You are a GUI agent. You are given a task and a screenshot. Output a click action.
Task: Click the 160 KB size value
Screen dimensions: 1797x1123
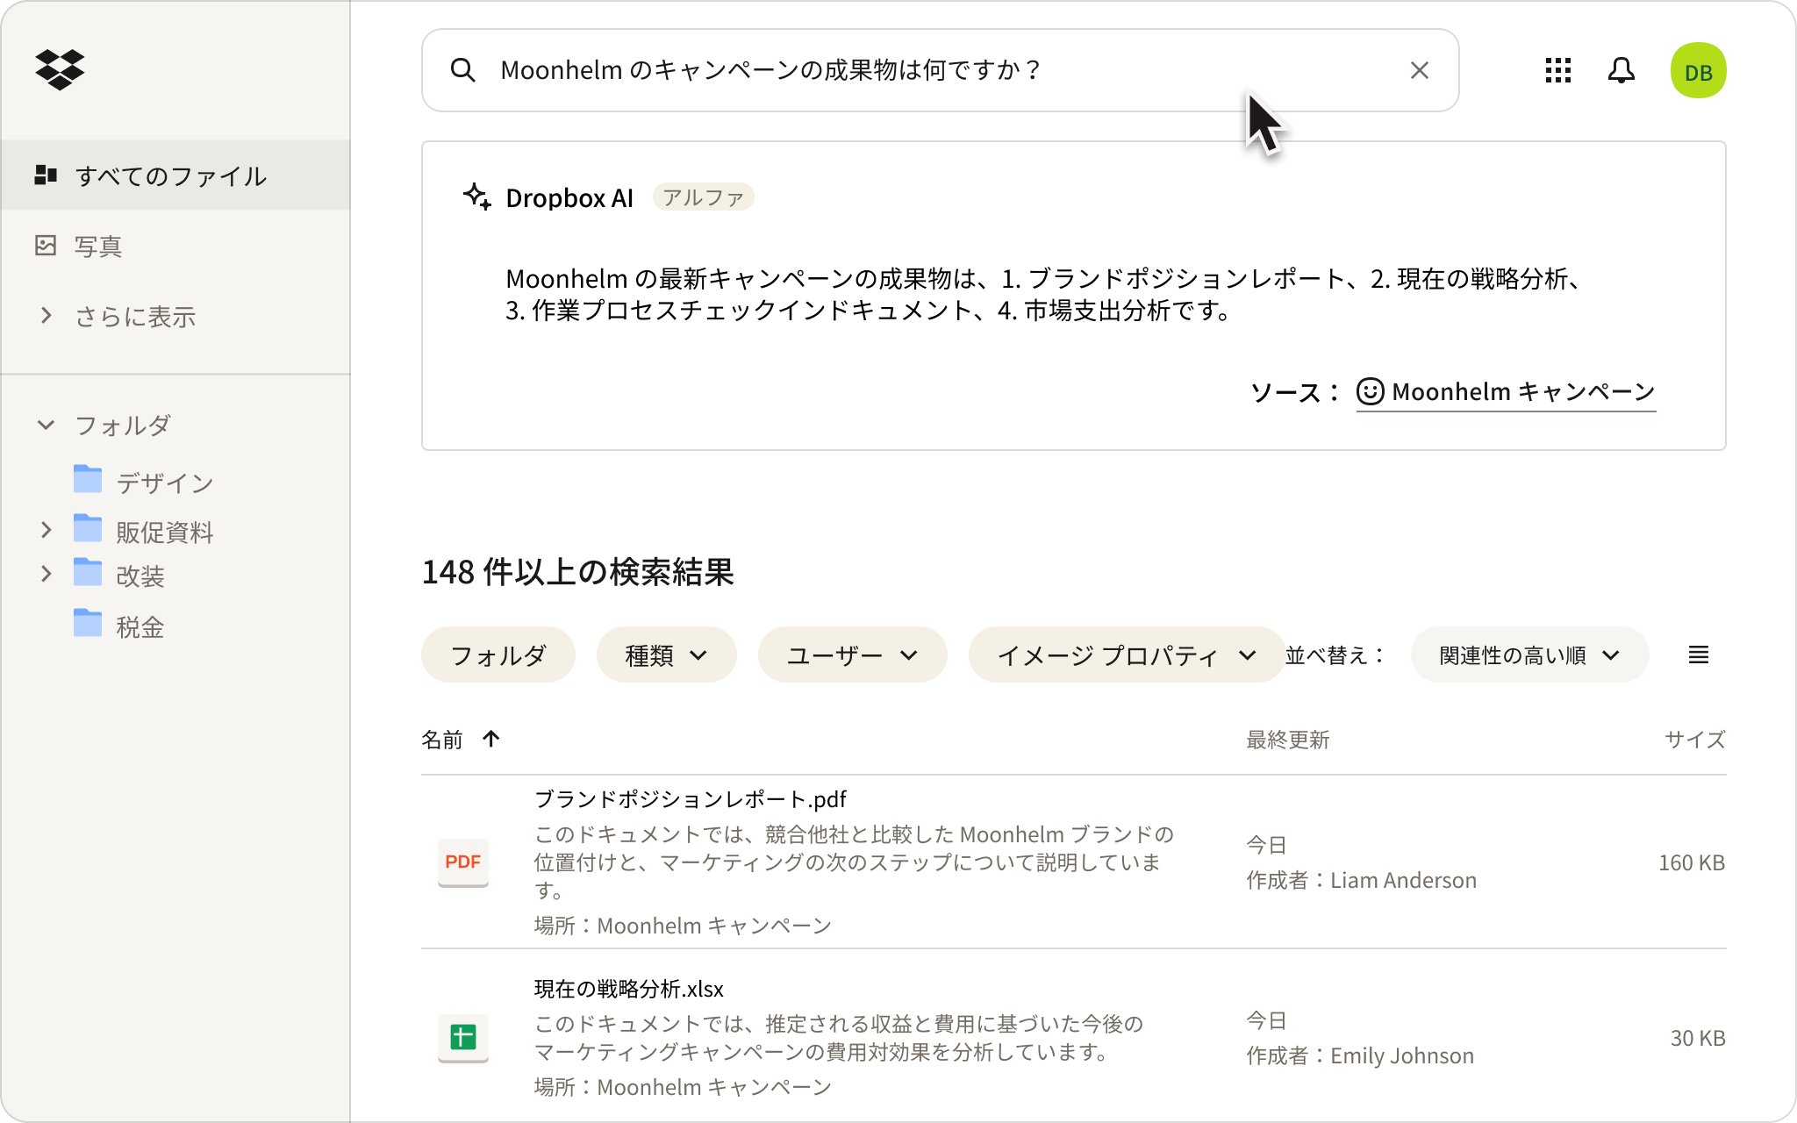click(1692, 862)
